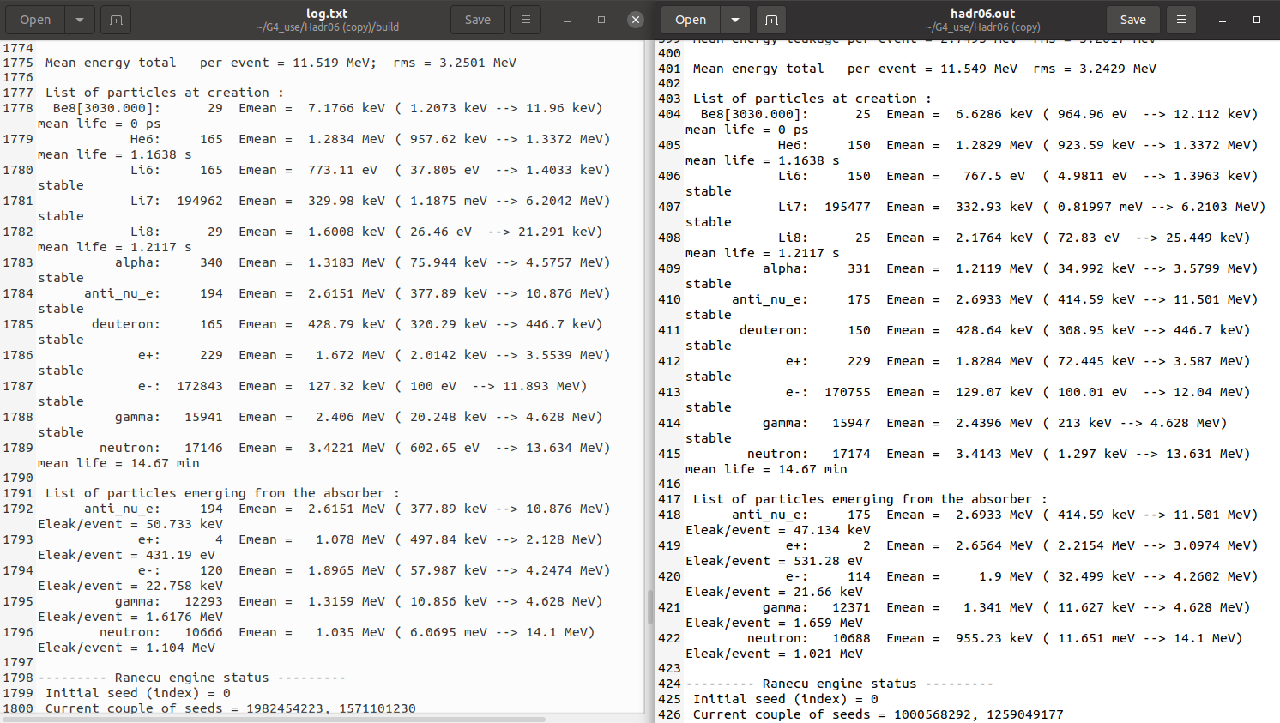Create new document in hadr06.out window
The width and height of the screenshot is (1280, 723).
pyautogui.click(x=771, y=20)
